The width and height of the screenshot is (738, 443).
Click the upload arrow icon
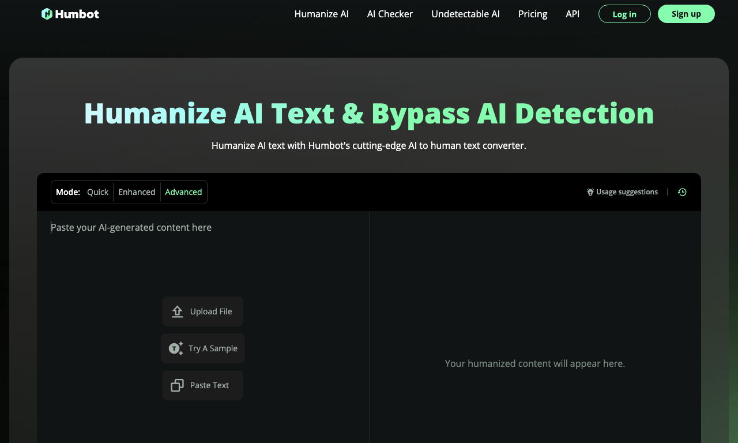(178, 311)
